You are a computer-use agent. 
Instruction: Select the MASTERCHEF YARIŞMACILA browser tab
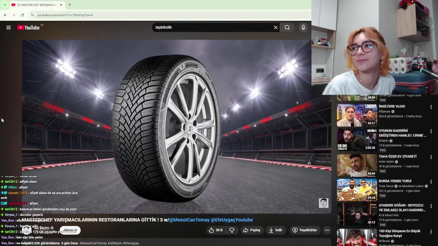(x=37, y=5)
